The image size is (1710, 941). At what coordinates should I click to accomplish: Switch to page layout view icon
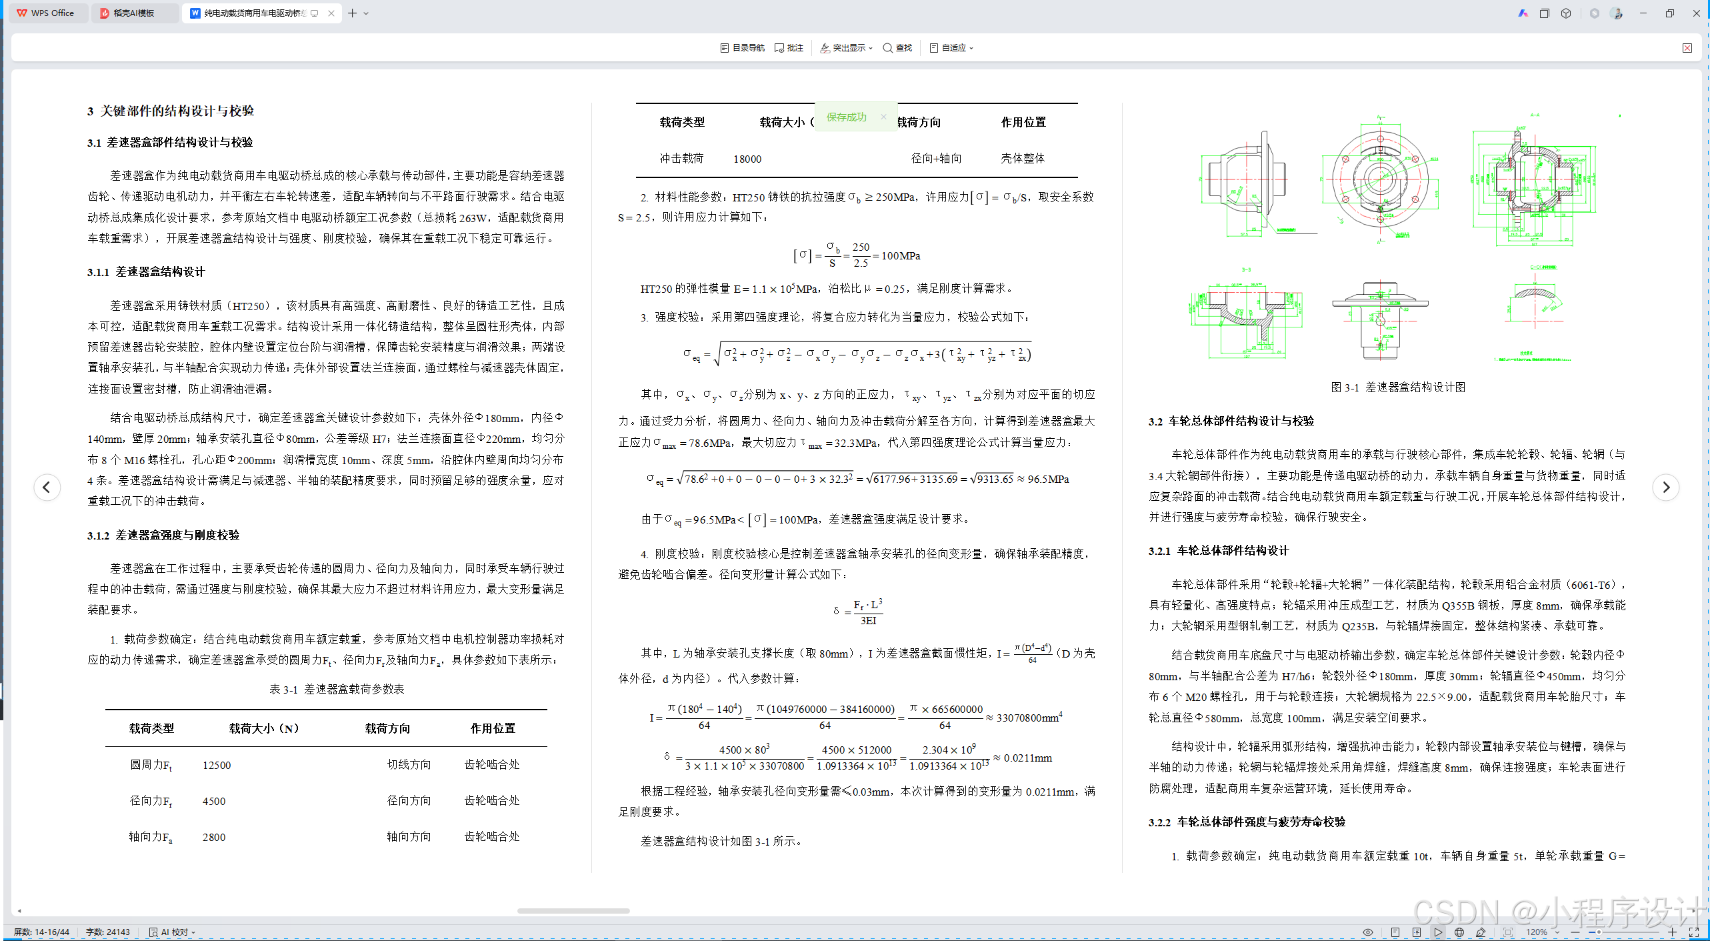(x=1395, y=932)
